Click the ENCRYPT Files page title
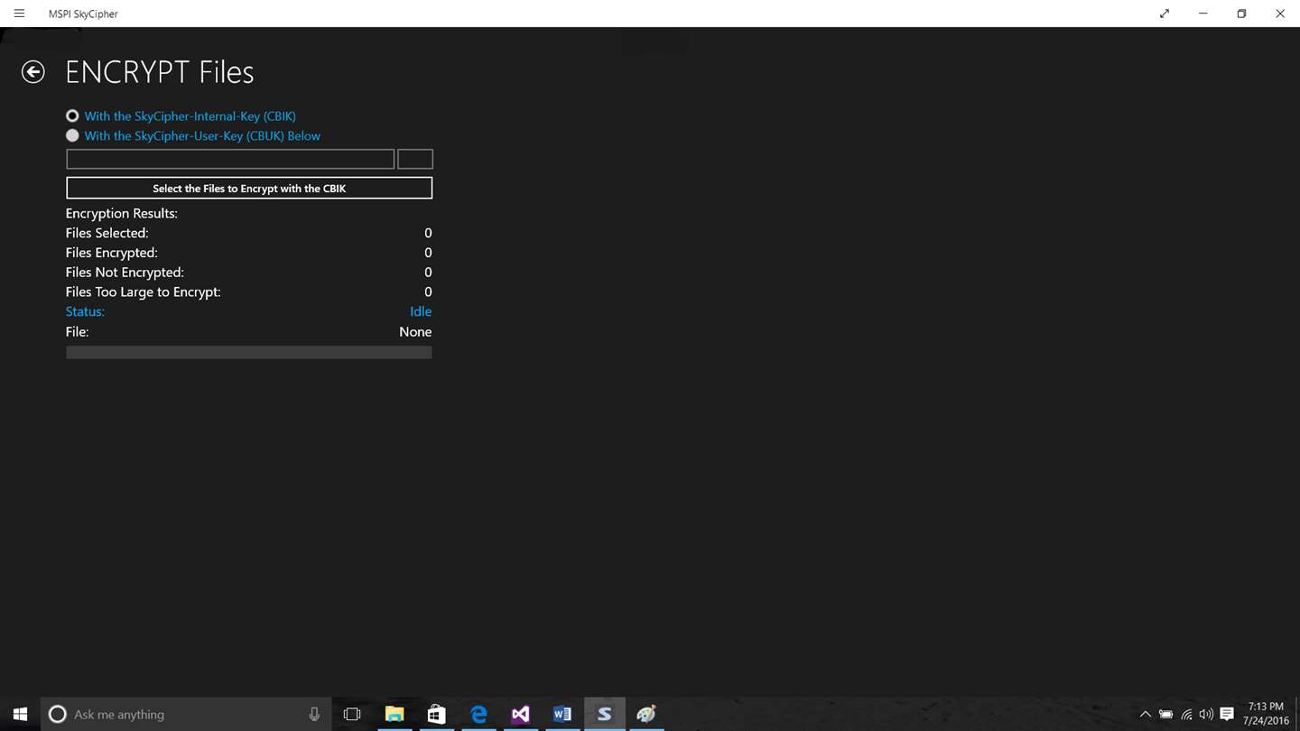Viewport: 1300px width, 731px height. 160,72
